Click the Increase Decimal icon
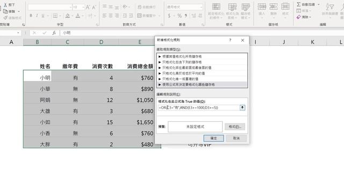Image resolution: width=344 pixels, height=193 pixels. pos(193,16)
